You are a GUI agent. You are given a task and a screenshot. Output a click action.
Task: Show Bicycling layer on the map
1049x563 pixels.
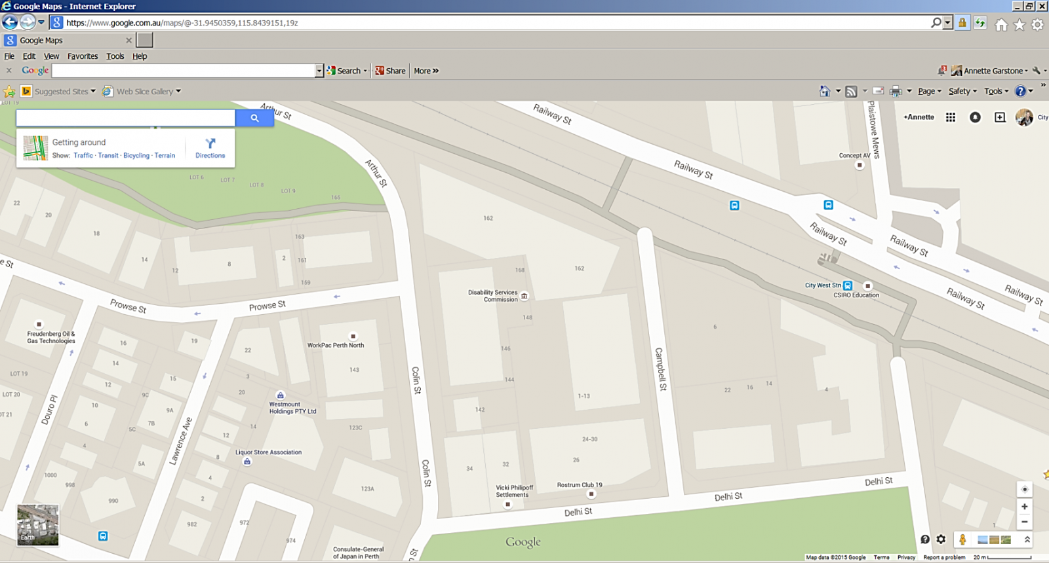coord(136,156)
